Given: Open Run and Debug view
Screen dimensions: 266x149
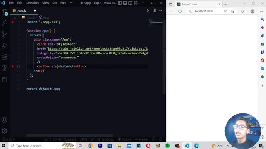Looking at the screenshot, I should [x=5, y=46].
